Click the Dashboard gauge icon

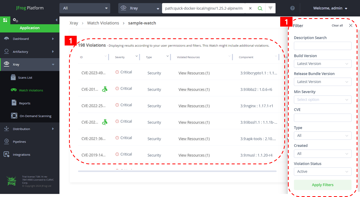(x=7, y=39)
